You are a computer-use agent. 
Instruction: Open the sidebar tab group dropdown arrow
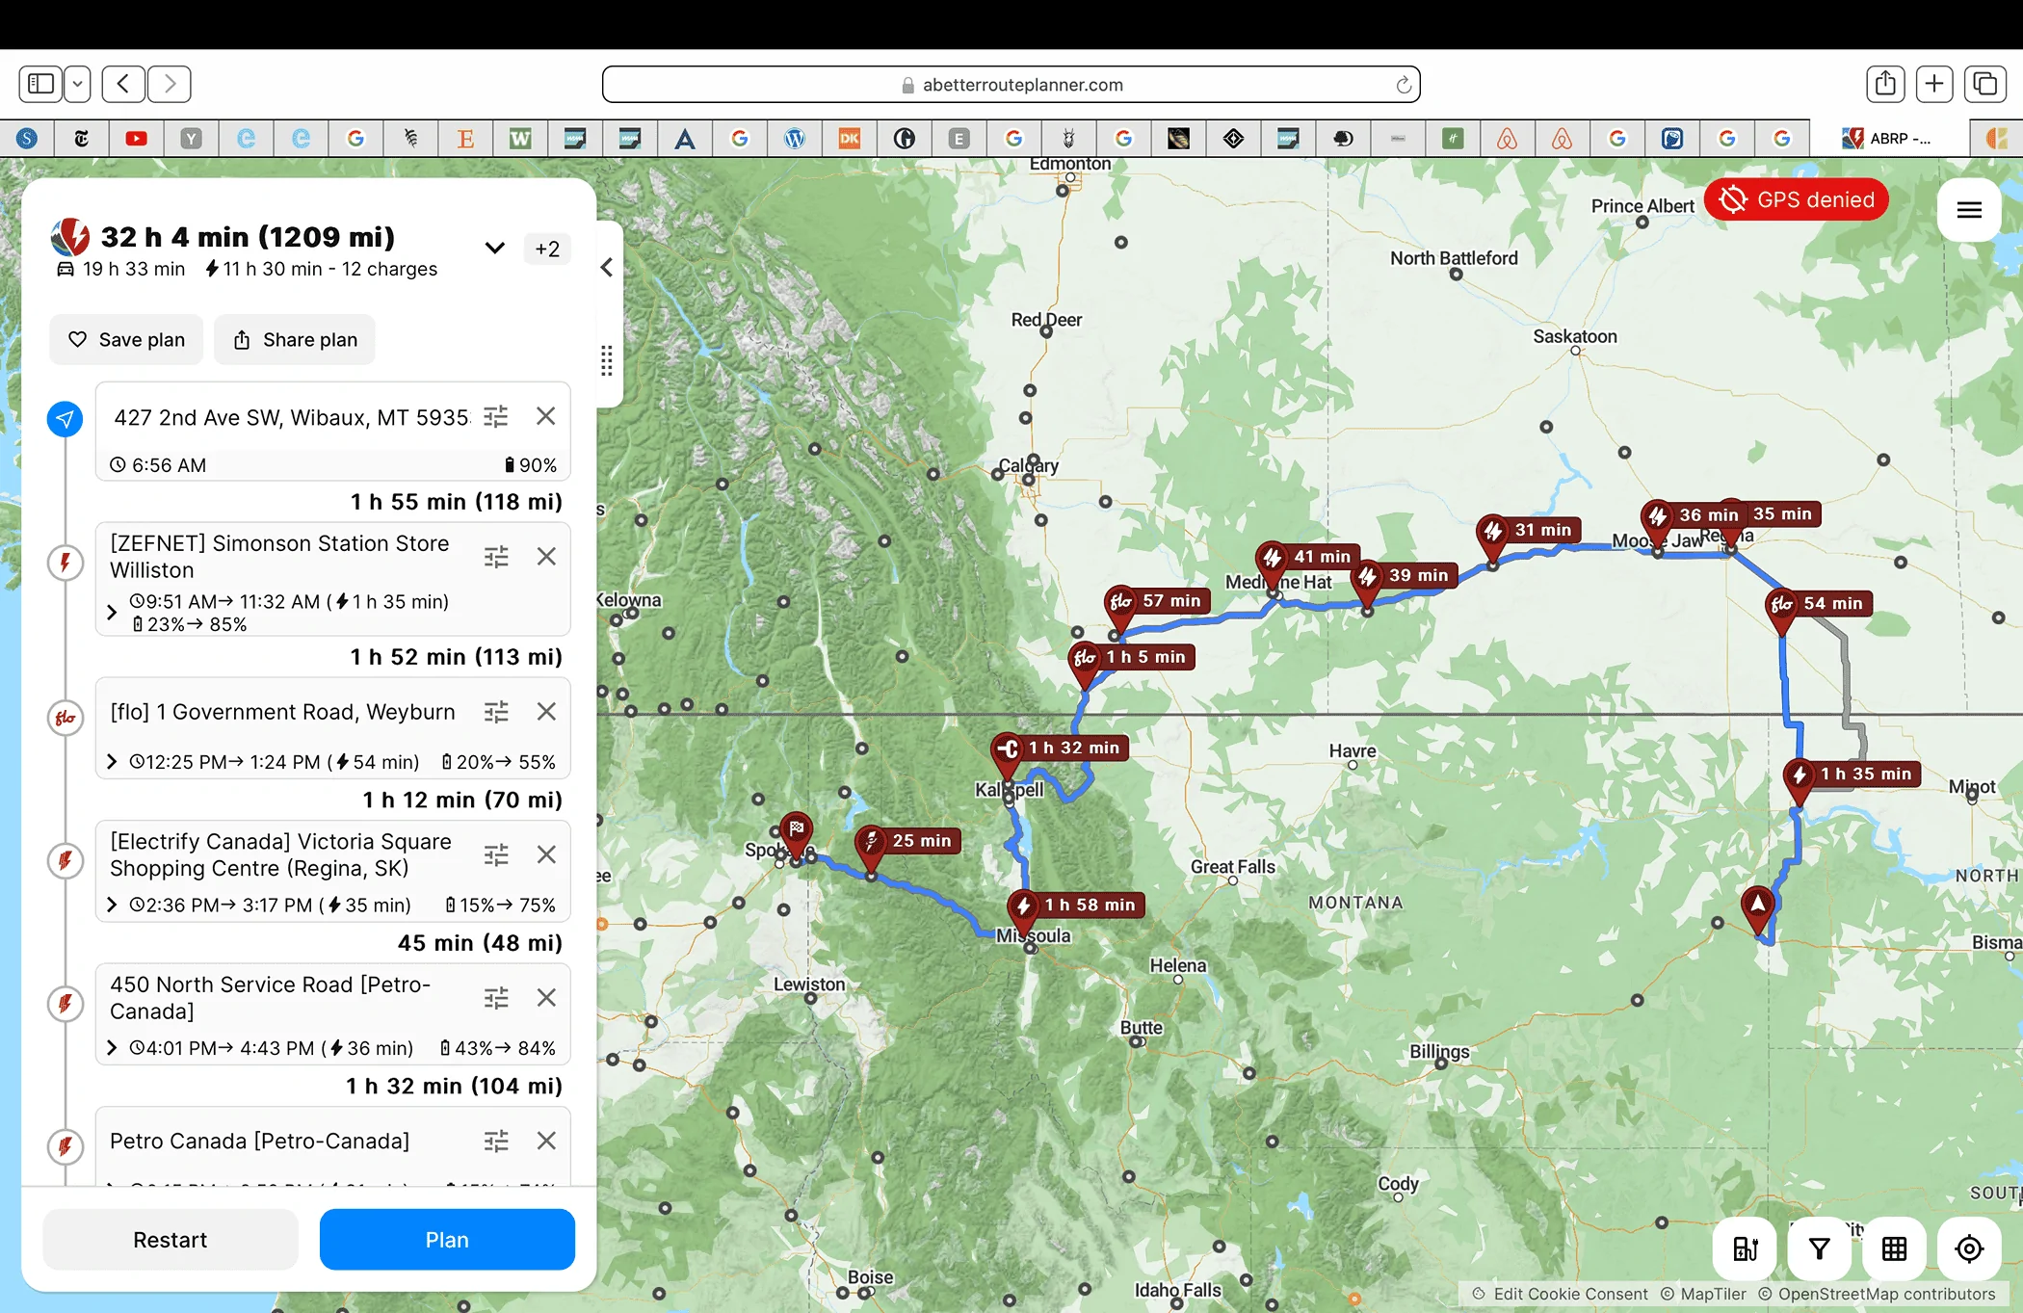pos(77,84)
